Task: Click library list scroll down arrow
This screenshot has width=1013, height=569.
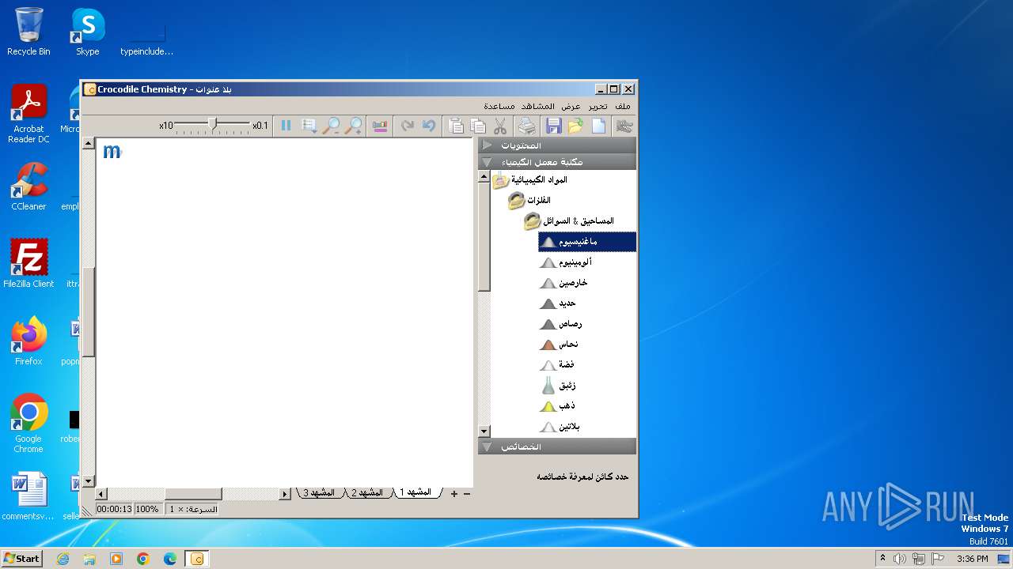Action: 484,431
